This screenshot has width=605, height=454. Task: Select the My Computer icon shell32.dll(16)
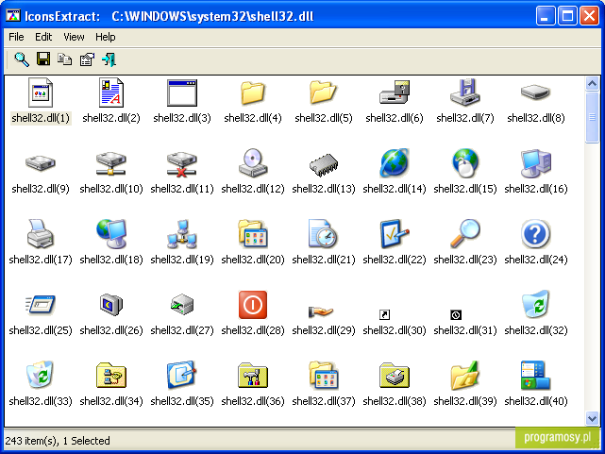[x=536, y=163]
